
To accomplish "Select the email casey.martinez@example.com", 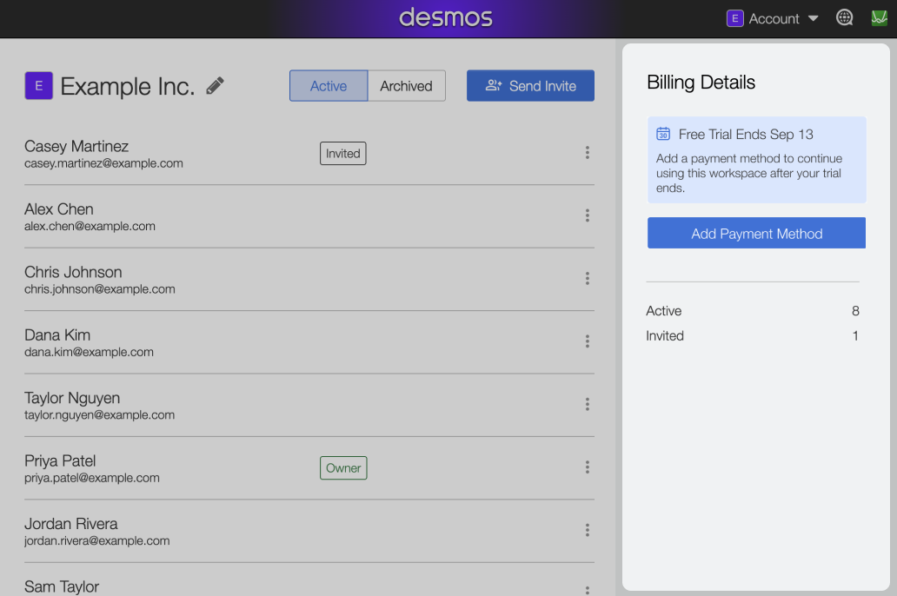I will tap(103, 163).
